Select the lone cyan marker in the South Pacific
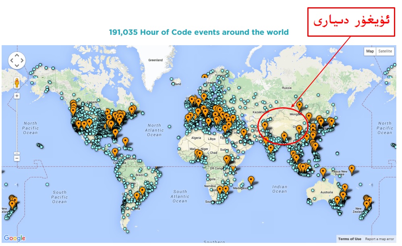402x246 pixels. pyautogui.click(x=47, y=184)
